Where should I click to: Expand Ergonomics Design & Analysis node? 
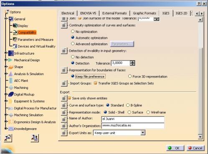pyautogui.click(x=6, y=121)
